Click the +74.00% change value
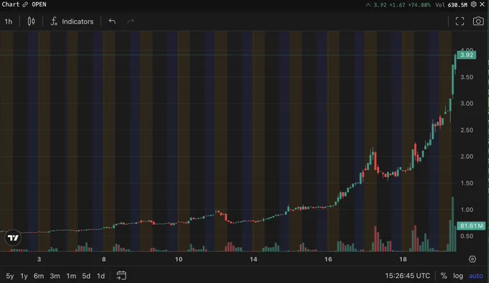This screenshot has height=283, width=489. click(x=419, y=5)
